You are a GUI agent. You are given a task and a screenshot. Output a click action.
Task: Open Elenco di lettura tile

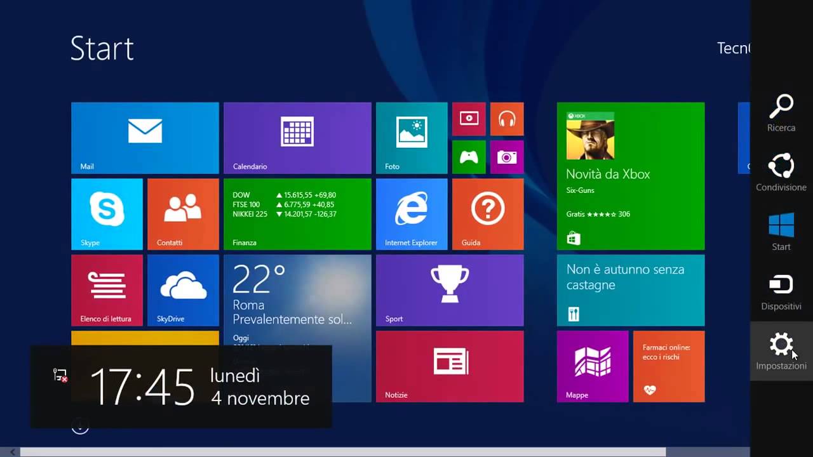(x=107, y=290)
